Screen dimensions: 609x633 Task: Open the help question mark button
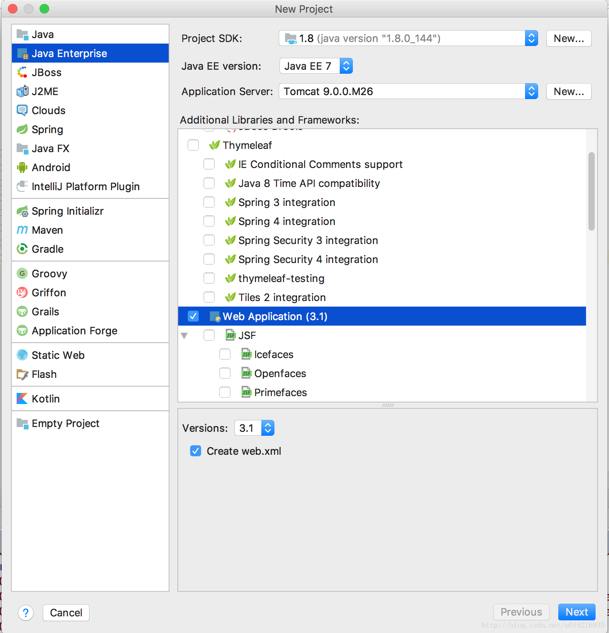tap(26, 613)
